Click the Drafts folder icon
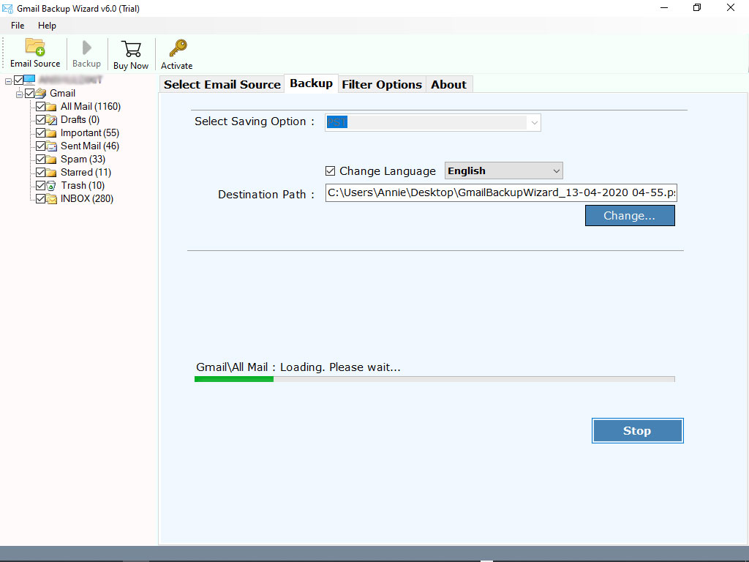Image resolution: width=749 pixels, height=562 pixels. pyautogui.click(x=52, y=120)
